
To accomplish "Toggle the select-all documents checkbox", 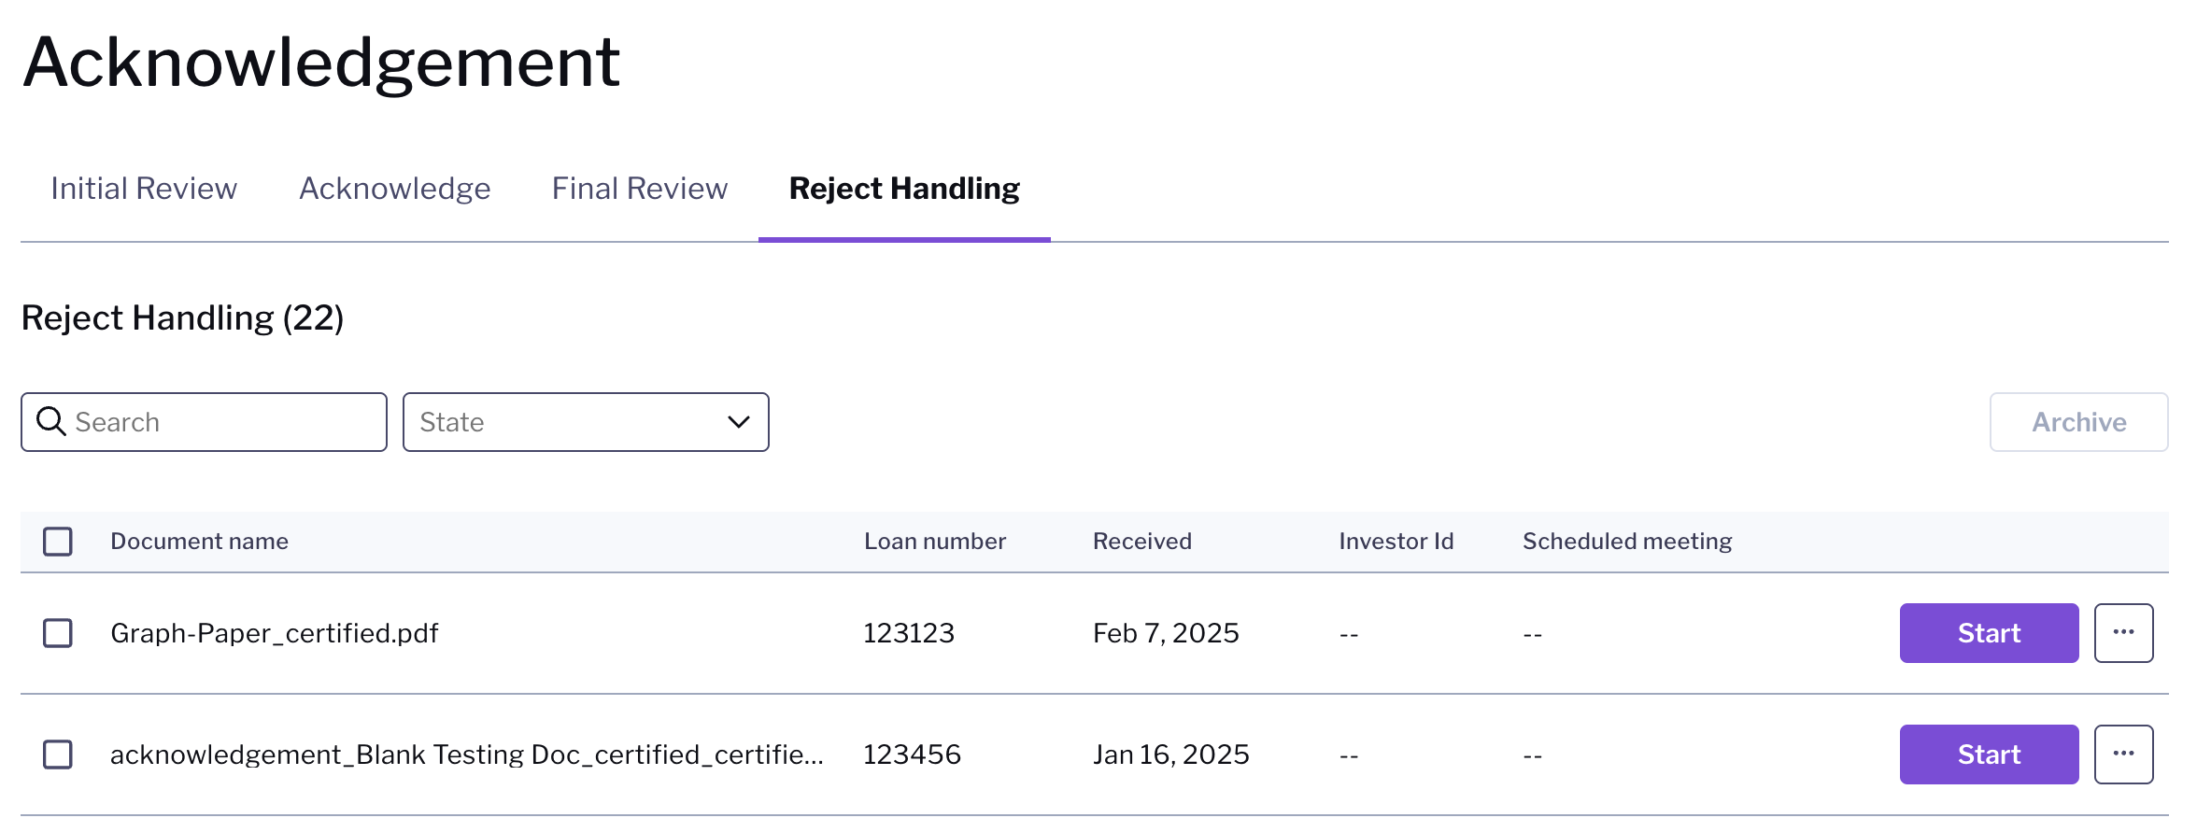I will point(58,542).
